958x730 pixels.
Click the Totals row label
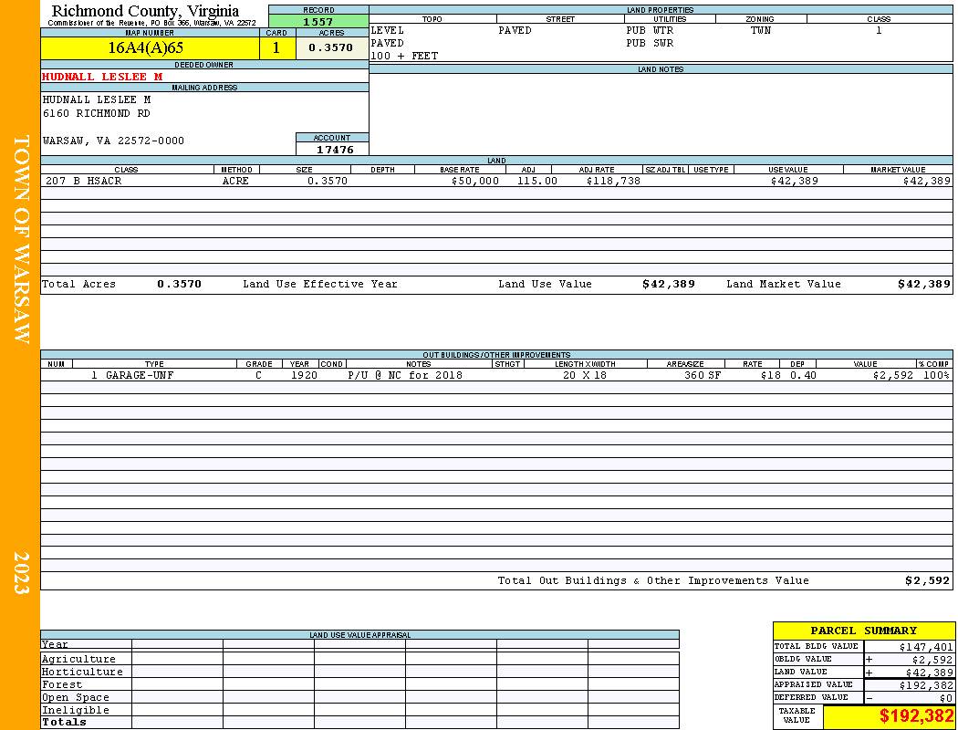click(64, 722)
